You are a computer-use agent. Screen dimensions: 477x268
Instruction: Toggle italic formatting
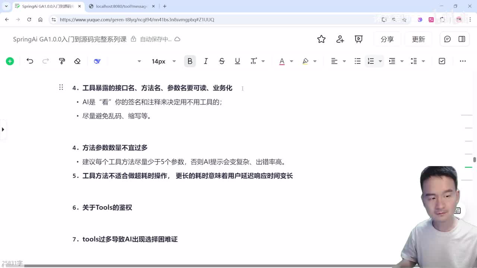coord(206,61)
